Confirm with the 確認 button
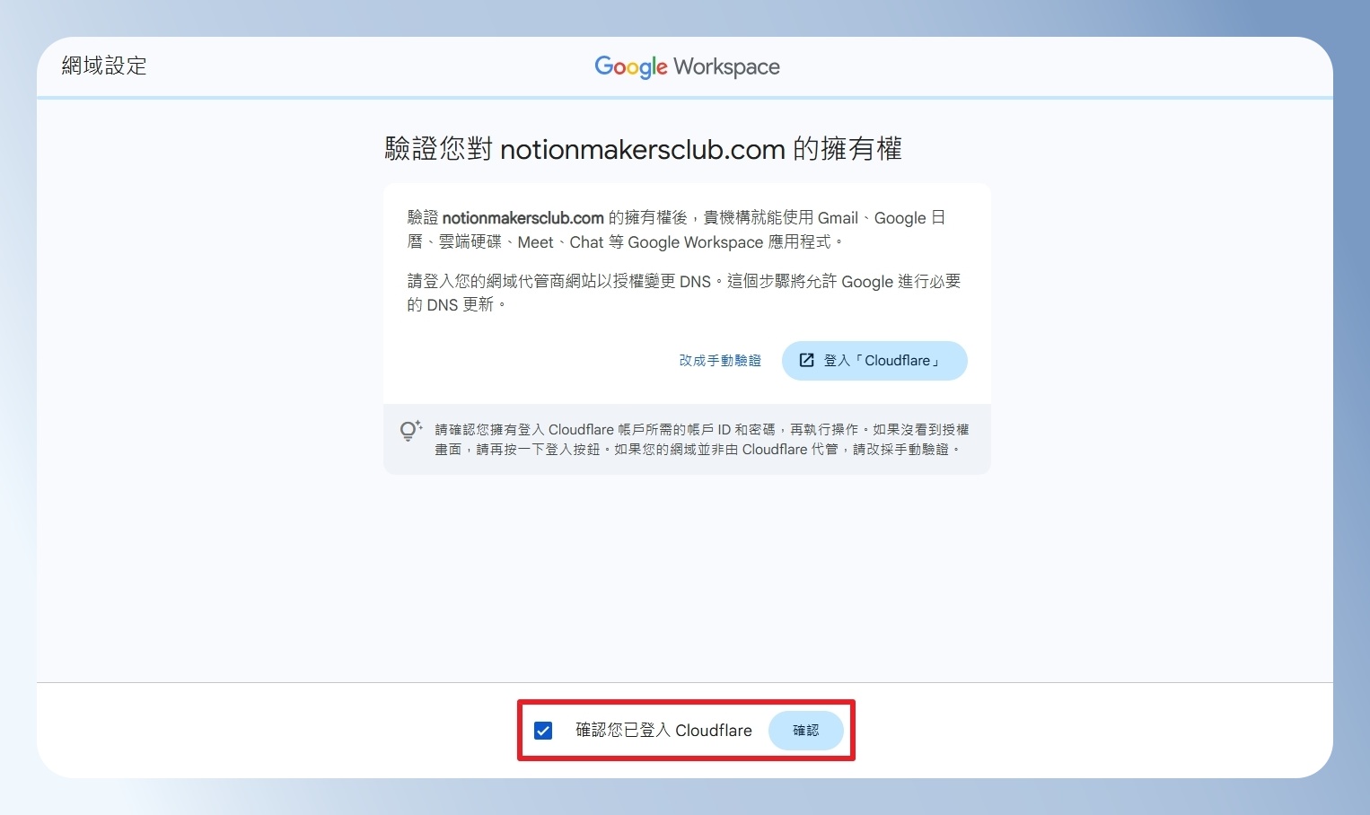1370x815 pixels. point(806,731)
